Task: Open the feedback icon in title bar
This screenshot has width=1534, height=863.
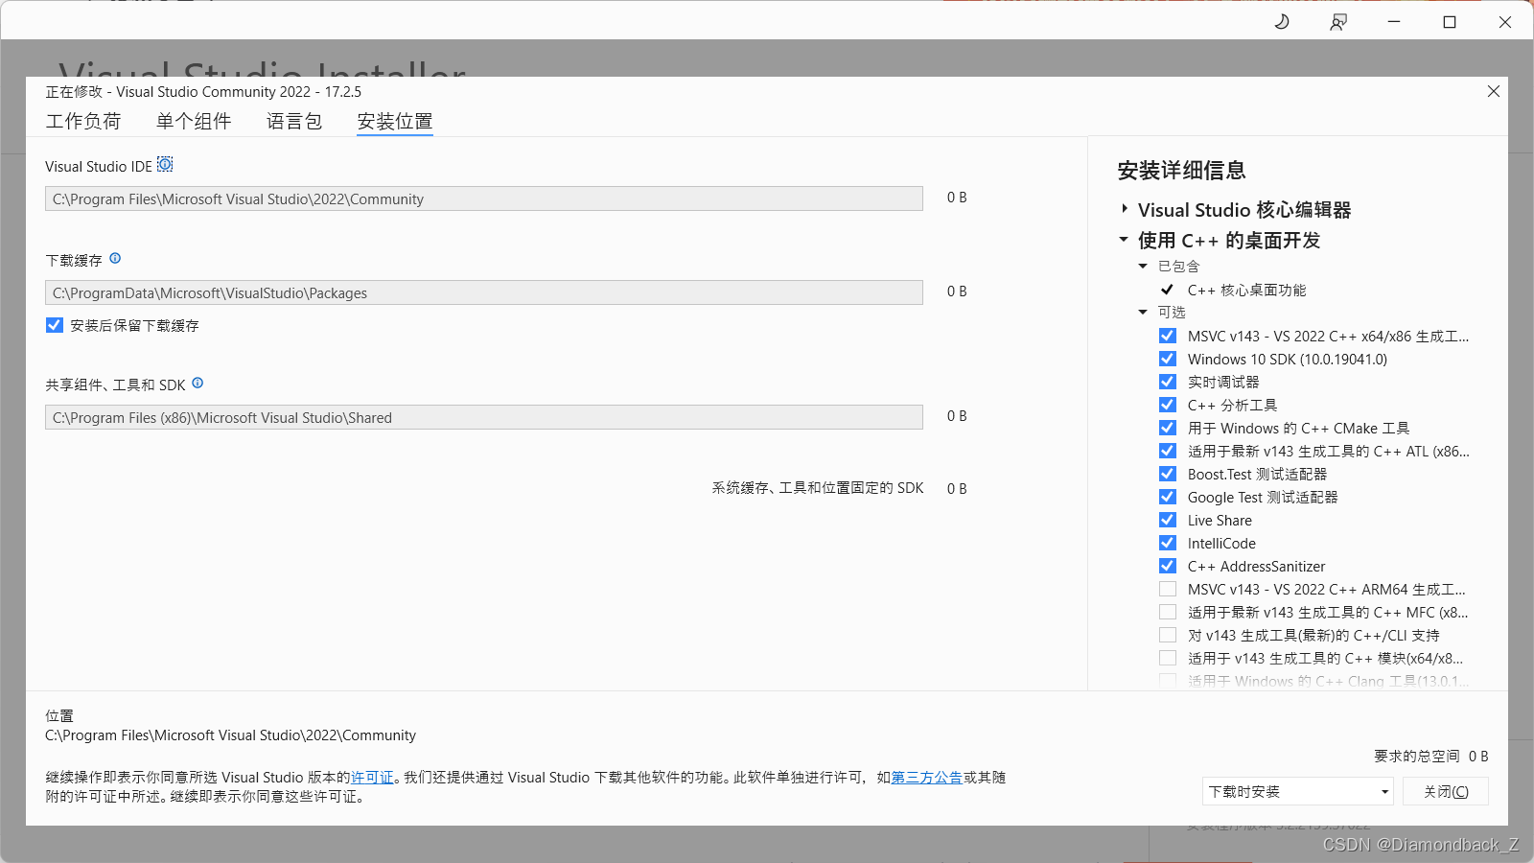Action: tap(1338, 21)
